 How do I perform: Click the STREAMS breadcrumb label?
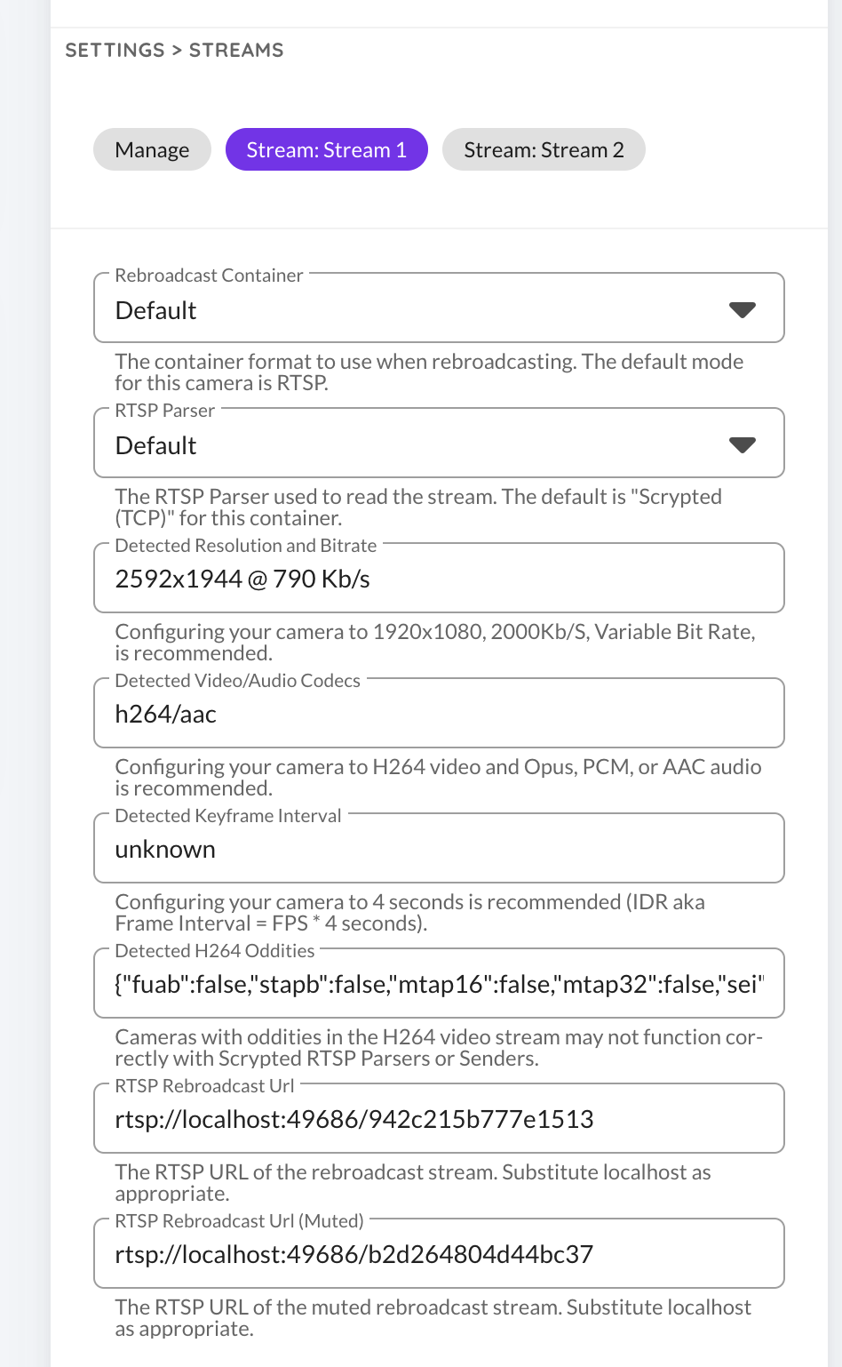(235, 51)
